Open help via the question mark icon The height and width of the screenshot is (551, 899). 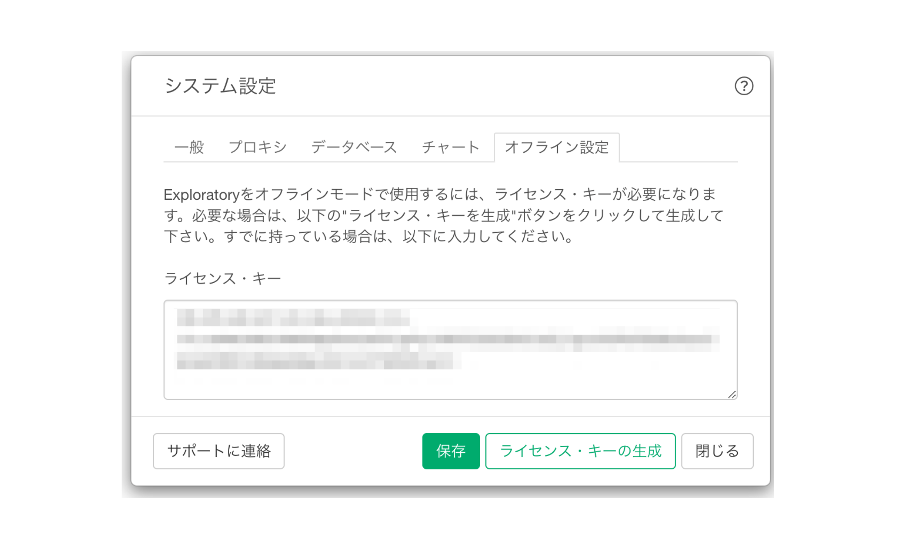click(744, 86)
